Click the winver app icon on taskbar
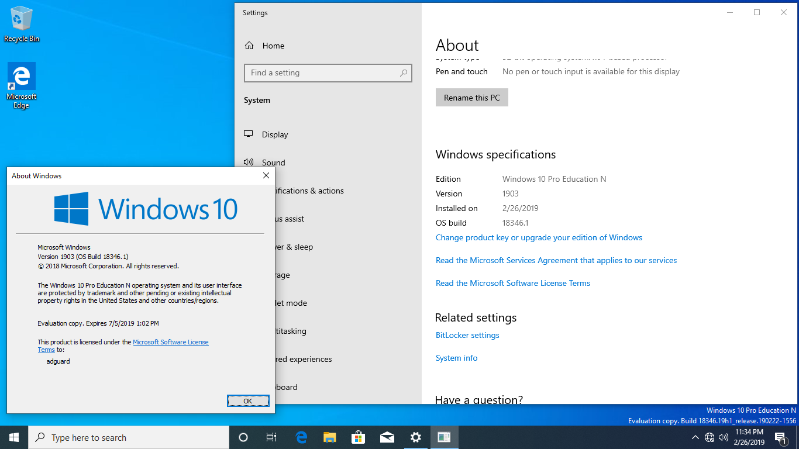This screenshot has width=799, height=449. click(x=444, y=437)
